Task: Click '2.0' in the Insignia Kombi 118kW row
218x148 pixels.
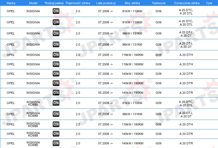Action: pos(78,124)
